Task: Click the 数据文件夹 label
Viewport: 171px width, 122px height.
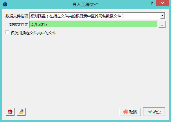Action: 19,24
